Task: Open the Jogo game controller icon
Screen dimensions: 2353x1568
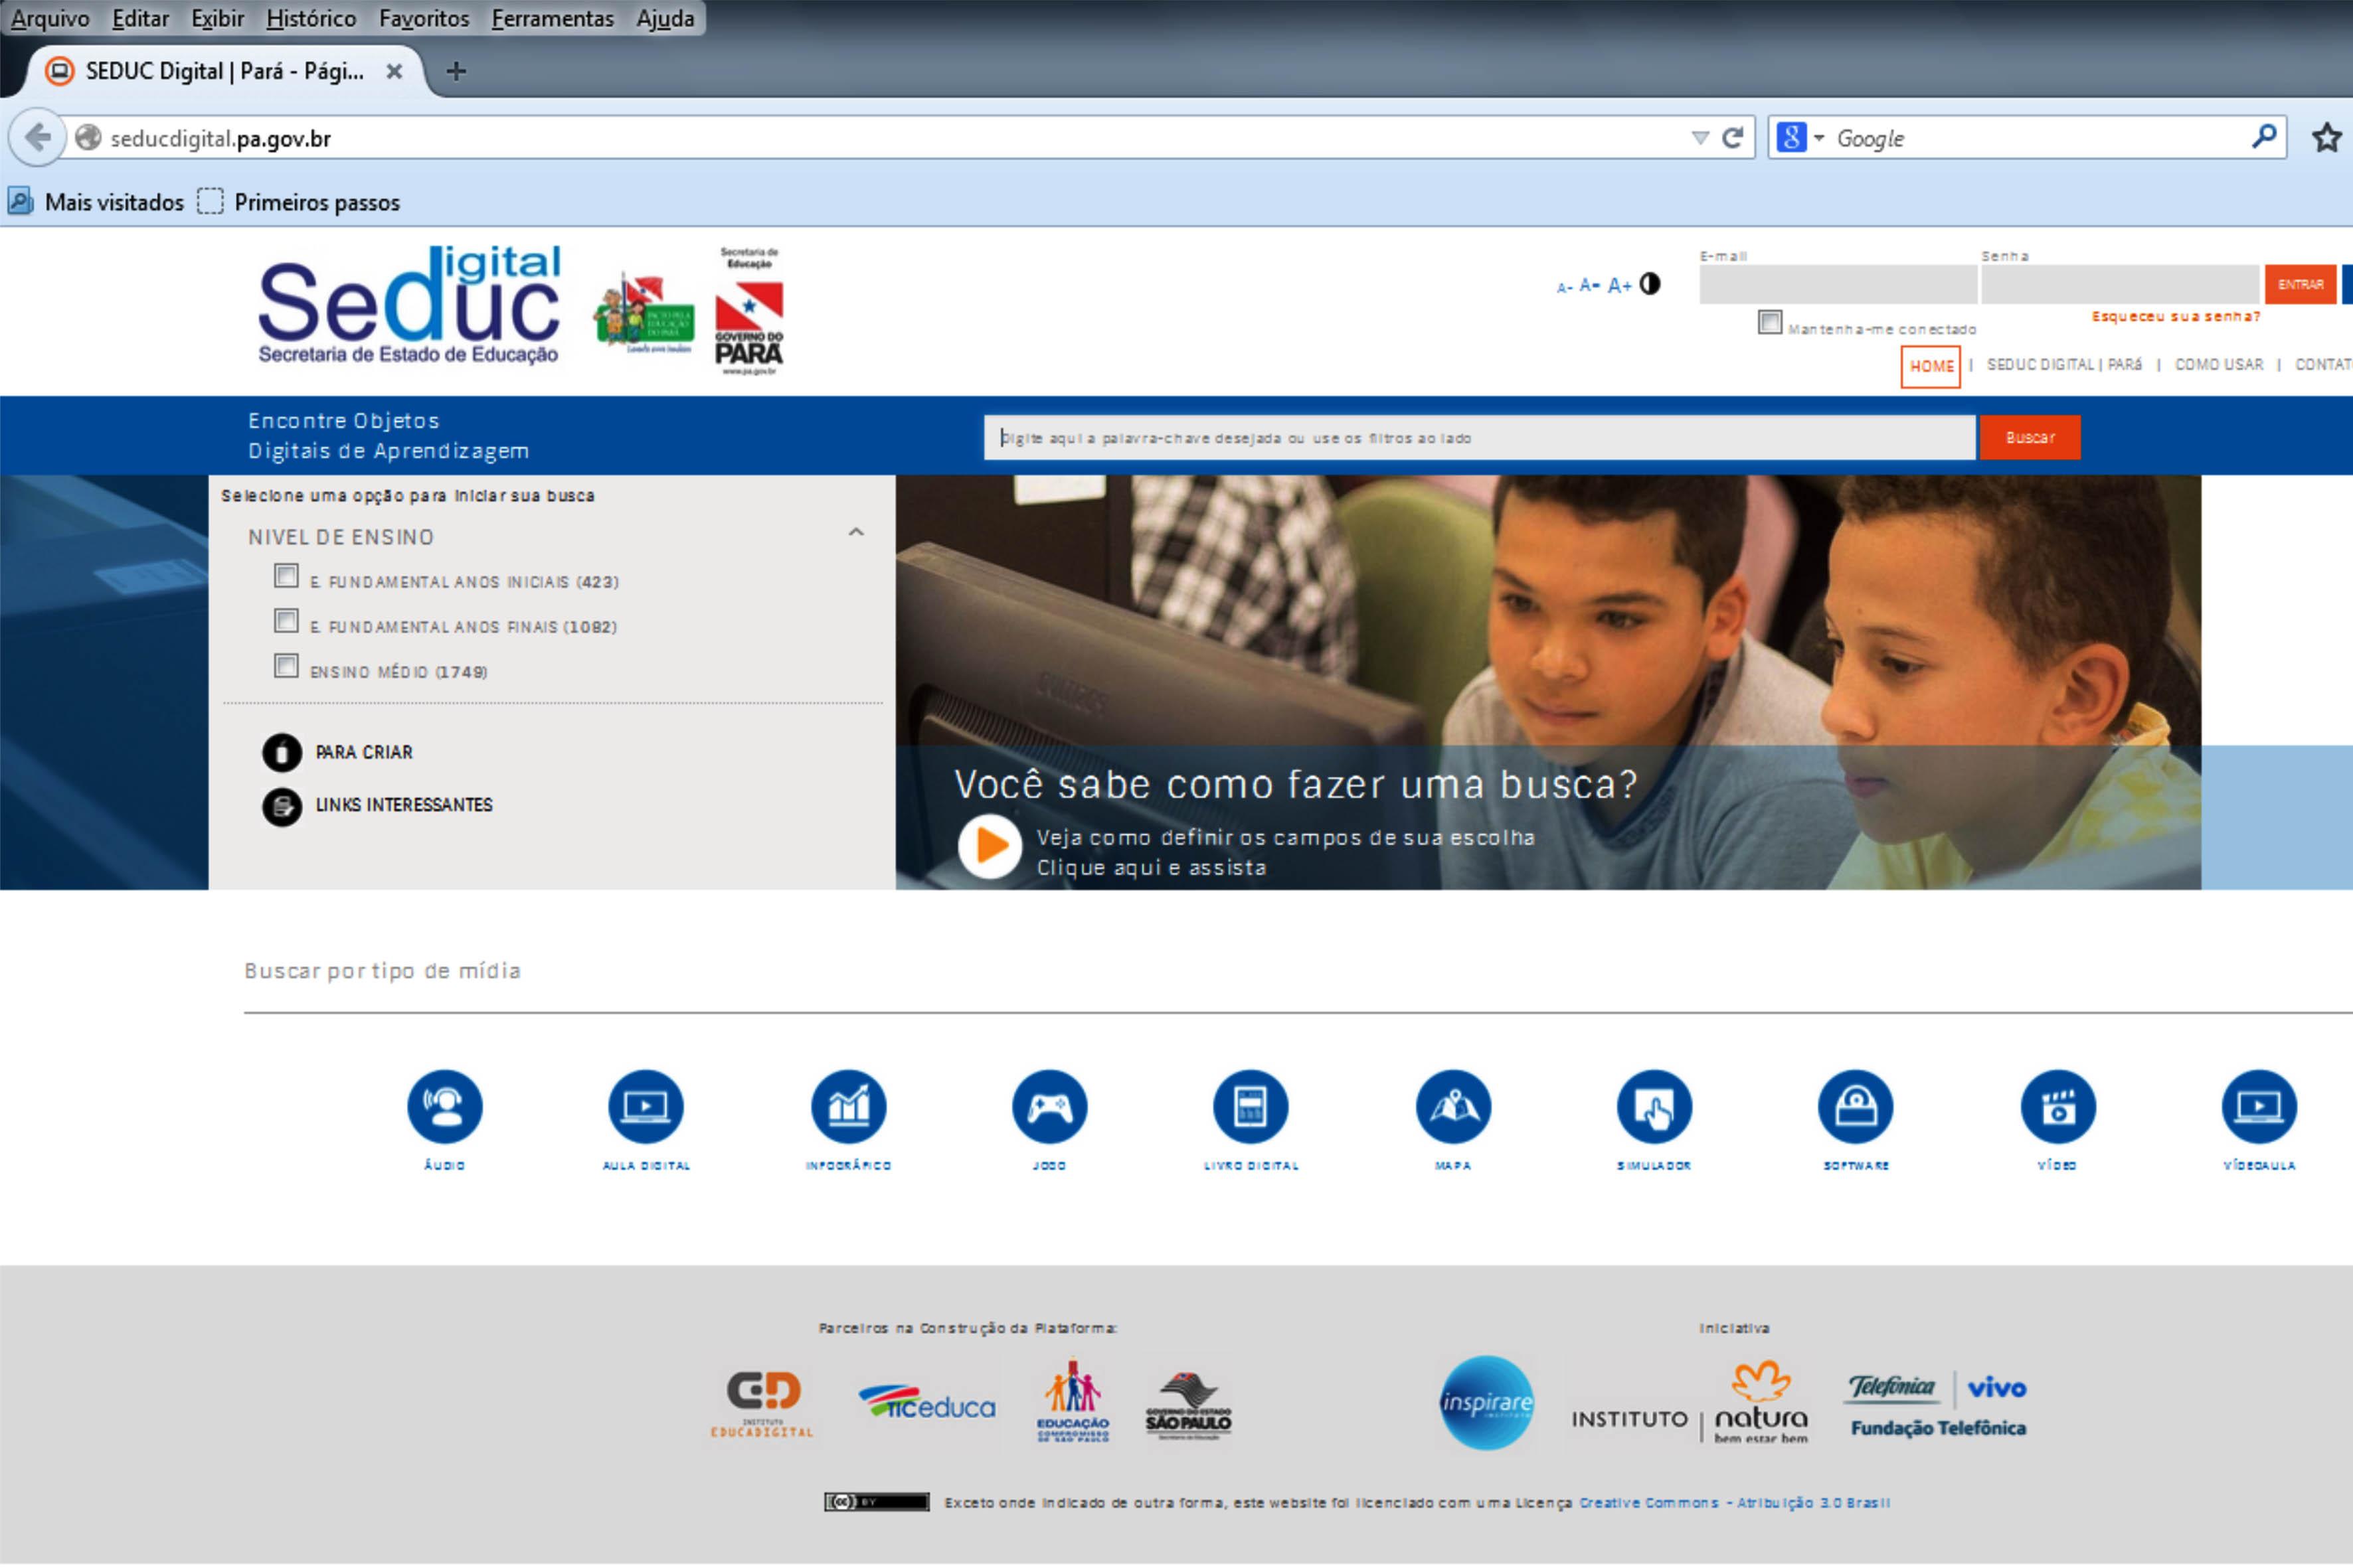Action: point(1049,1106)
